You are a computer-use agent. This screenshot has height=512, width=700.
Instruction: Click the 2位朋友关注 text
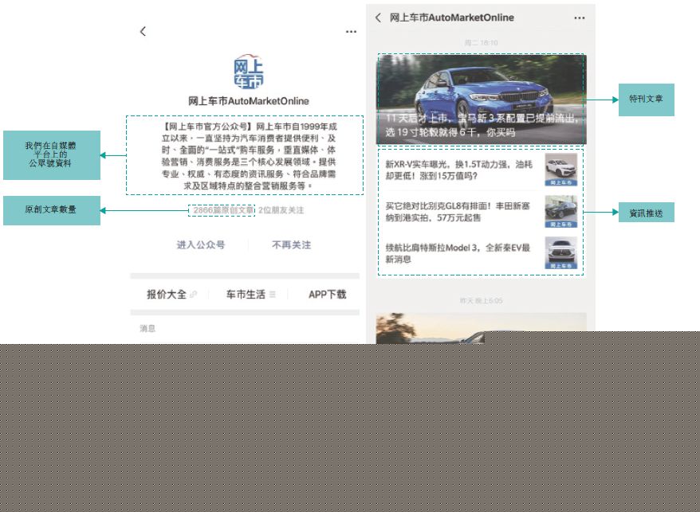point(281,210)
